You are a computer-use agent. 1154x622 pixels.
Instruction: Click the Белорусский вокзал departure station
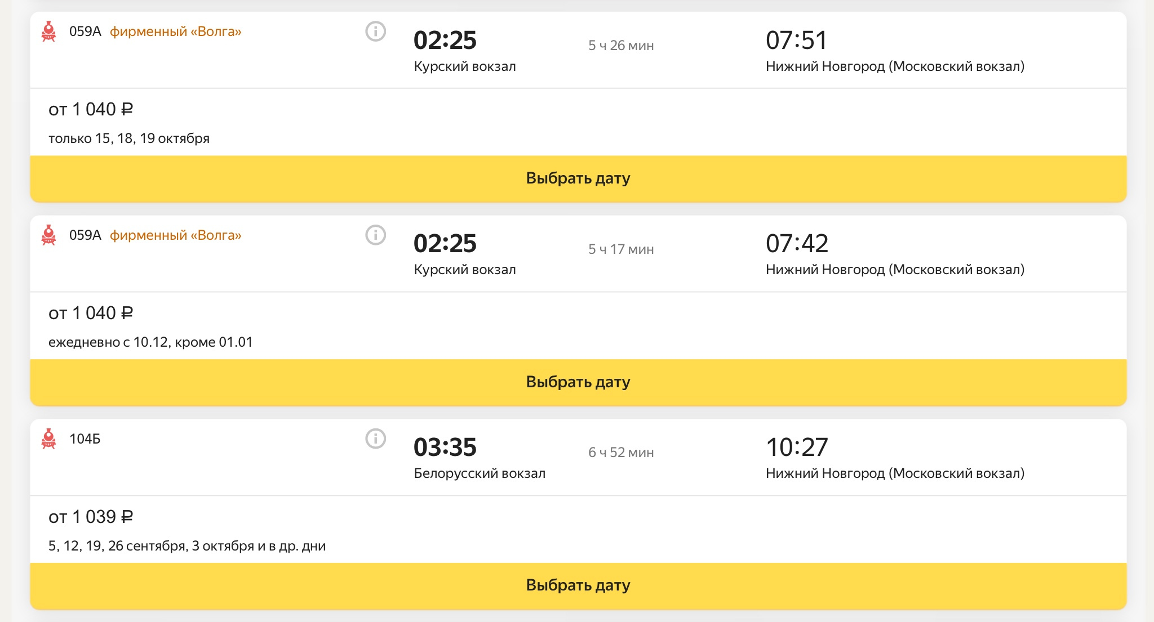(x=480, y=473)
